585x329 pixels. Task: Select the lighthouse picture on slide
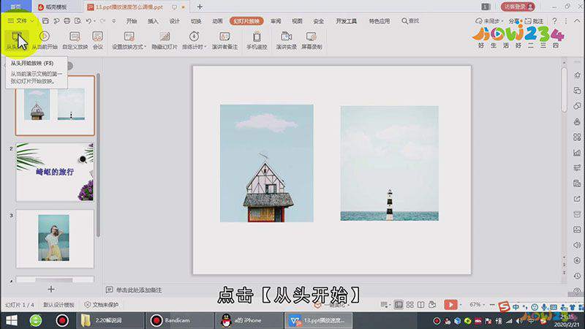[x=390, y=163]
